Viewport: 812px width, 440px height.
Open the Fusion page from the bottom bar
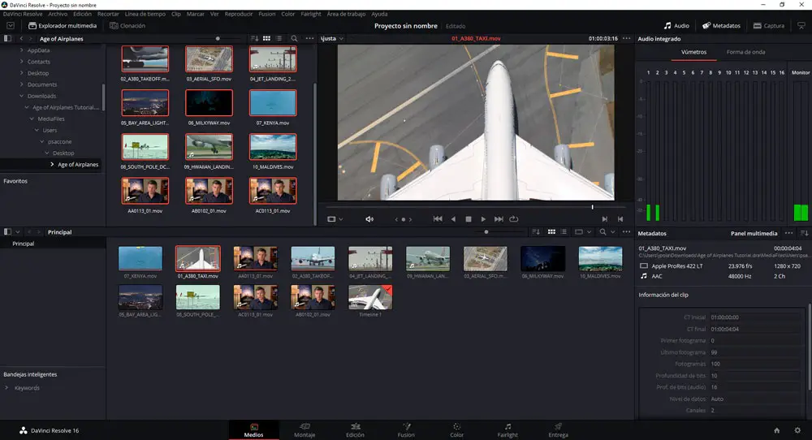pyautogui.click(x=405, y=429)
